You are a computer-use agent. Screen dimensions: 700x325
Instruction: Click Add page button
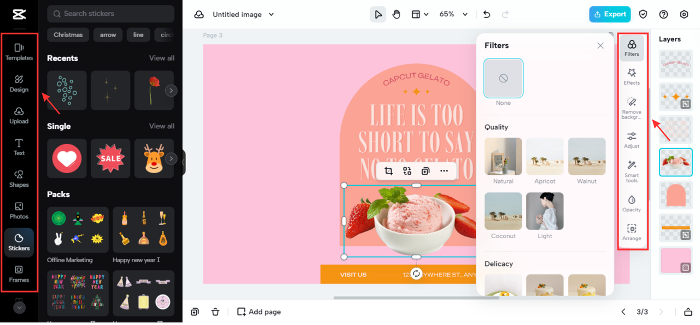tap(259, 312)
